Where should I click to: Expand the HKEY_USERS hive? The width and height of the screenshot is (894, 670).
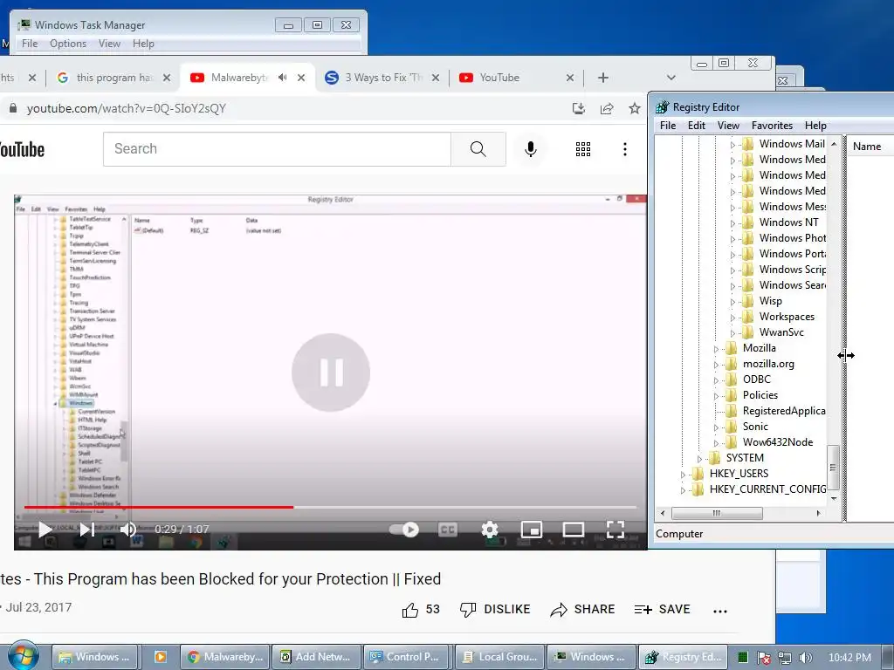[x=683, y=475]
